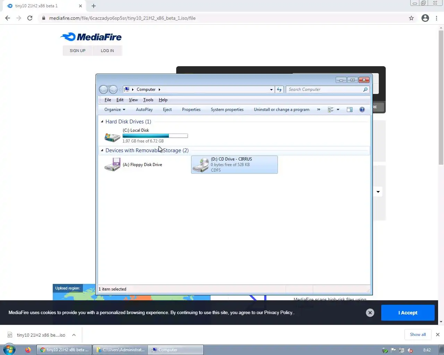Click the network tray icon
The height and width of the screenshot is (355, 444).
point(402,350)
